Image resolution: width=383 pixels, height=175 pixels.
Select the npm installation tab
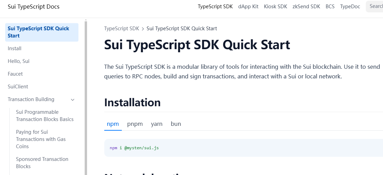click(x=113, y=124)
